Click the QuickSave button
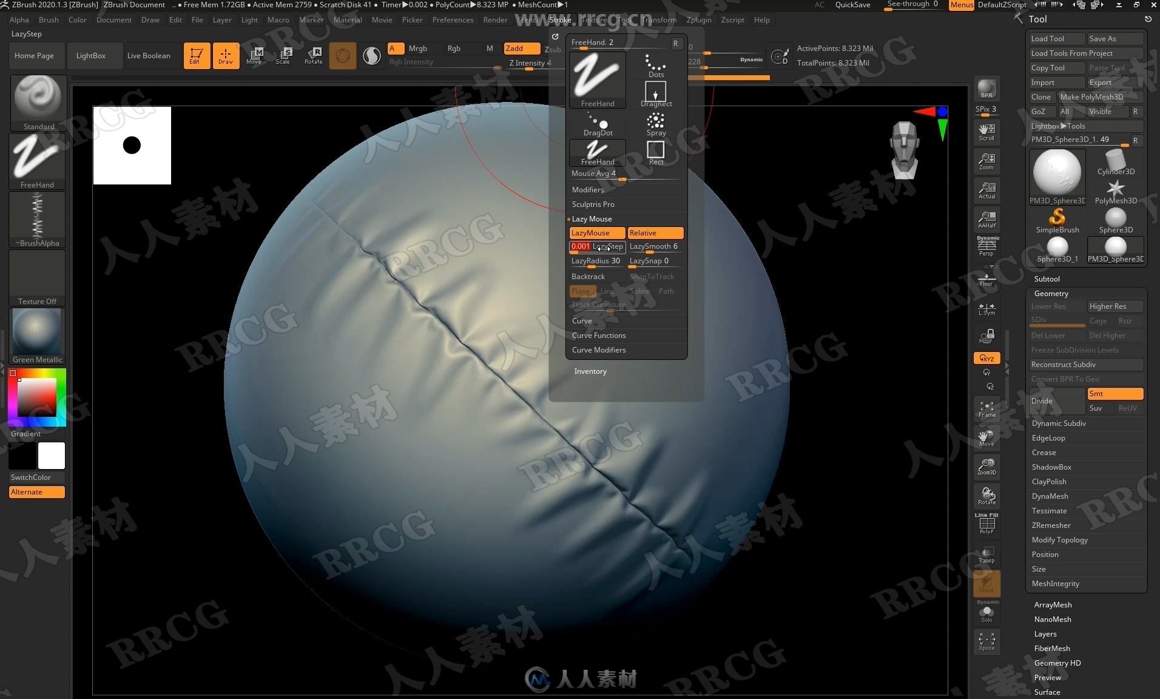Screen dimensions: 1160x699 (852, 5)
